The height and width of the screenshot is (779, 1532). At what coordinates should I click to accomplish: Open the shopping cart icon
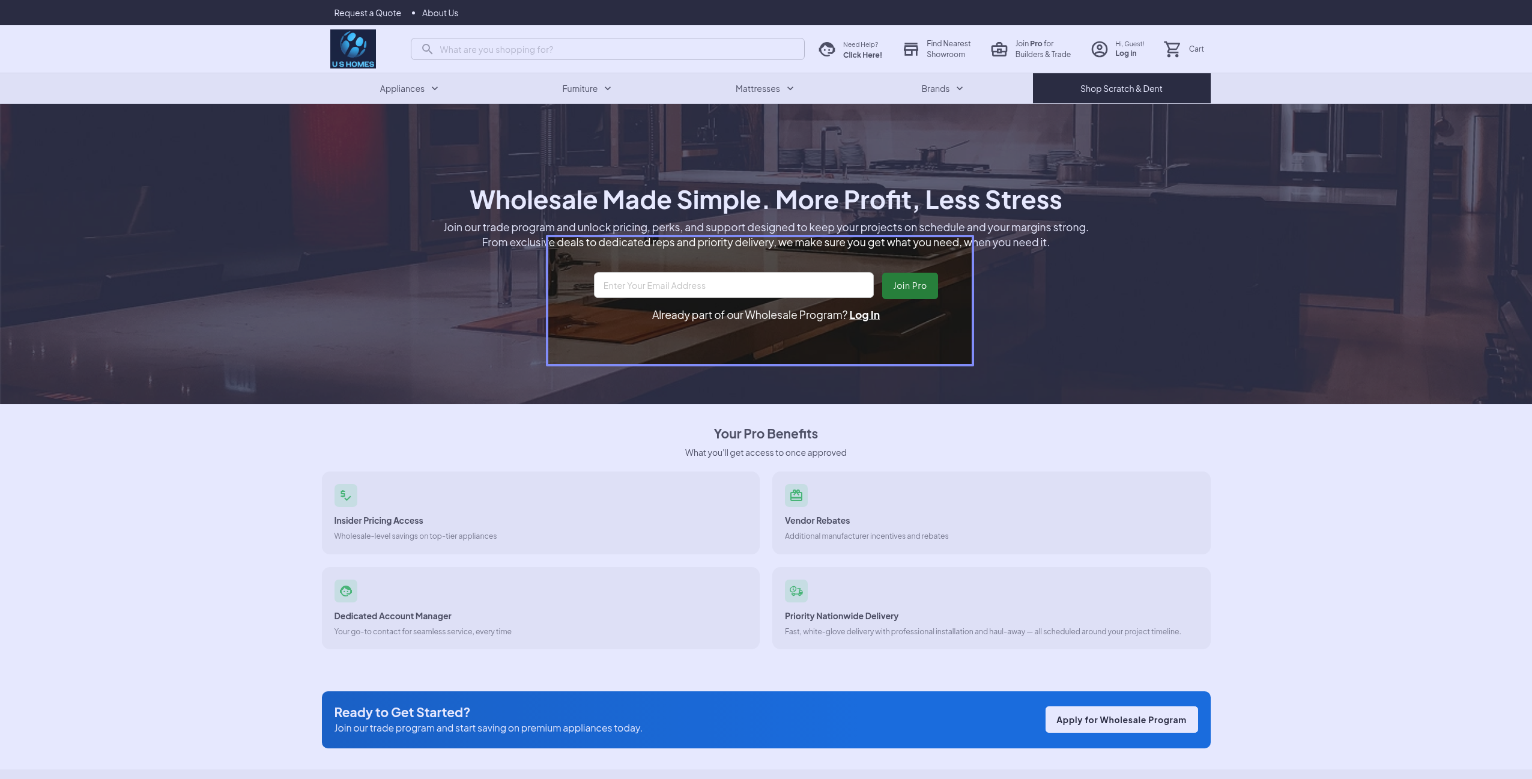pos(1172,49)
